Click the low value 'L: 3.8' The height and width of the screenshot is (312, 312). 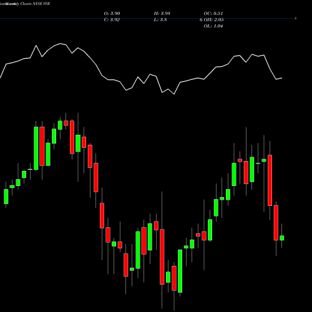(x=160, y=20)
